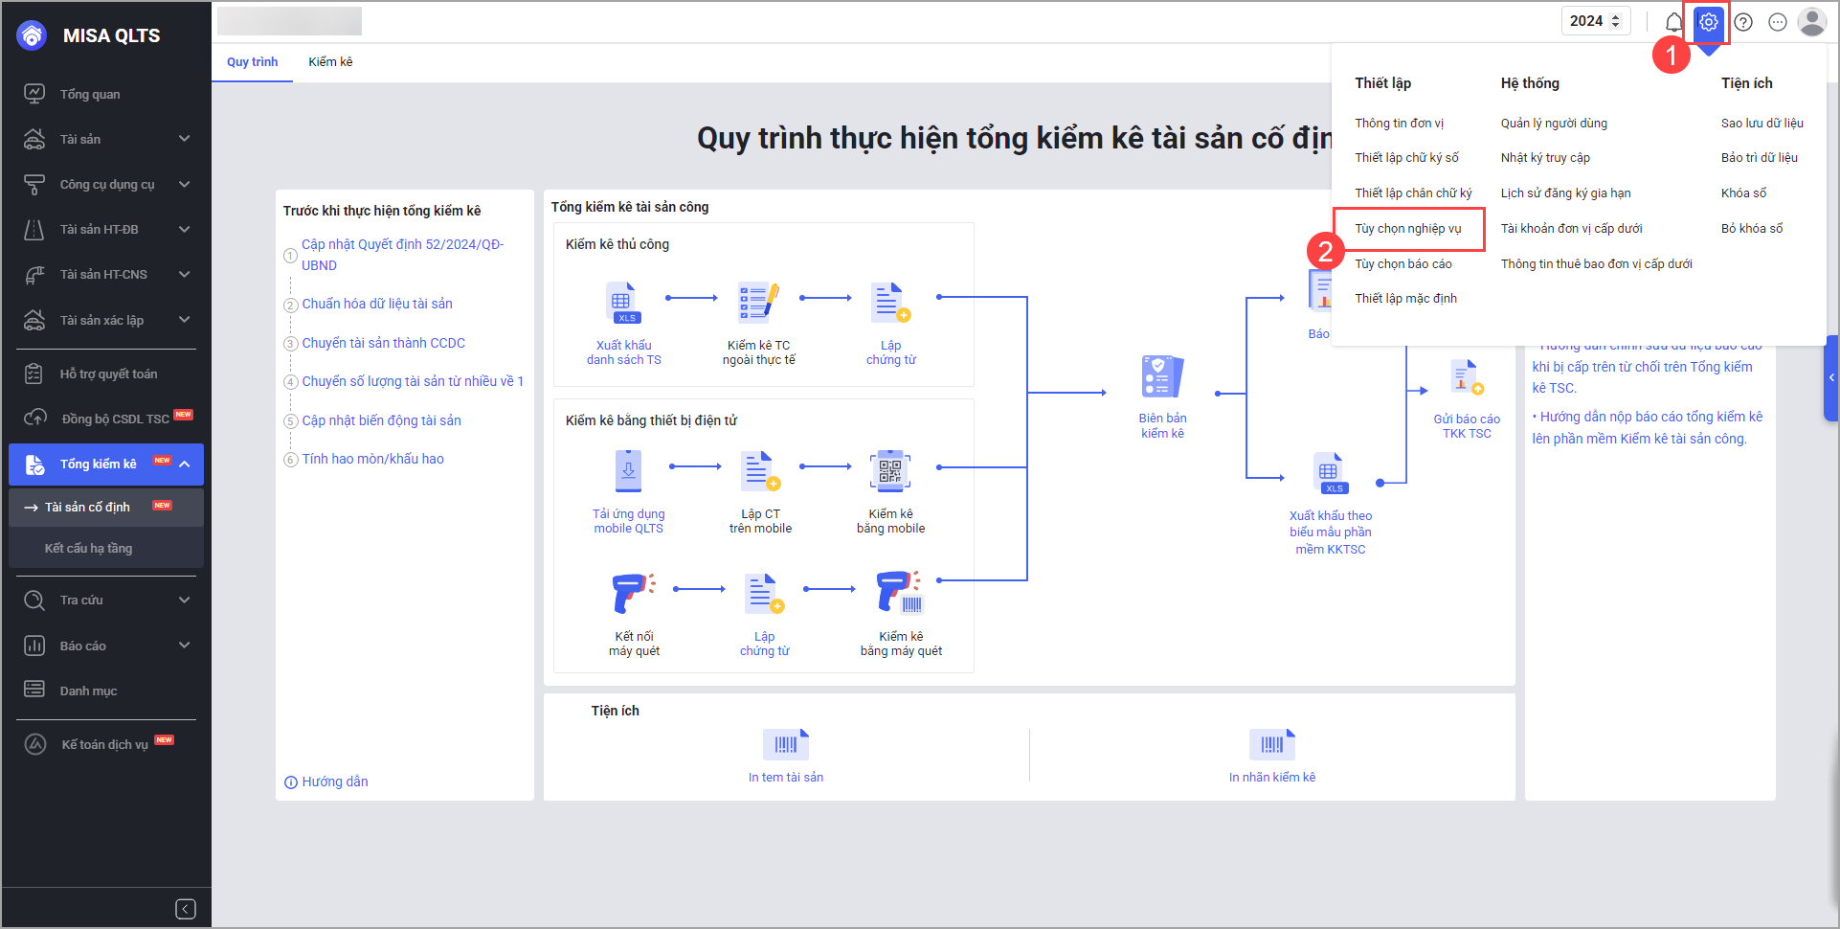Screen dimensions: 1840x929
Task: Select Khóa sổ in Tiện ích
Action: [x=1743, y=193]
